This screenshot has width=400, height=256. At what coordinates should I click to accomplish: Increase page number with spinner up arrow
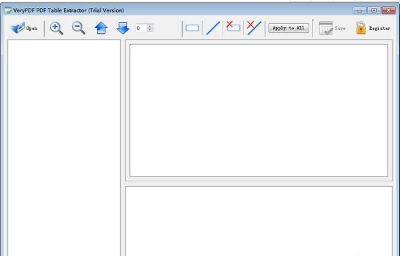click(150, 26)
